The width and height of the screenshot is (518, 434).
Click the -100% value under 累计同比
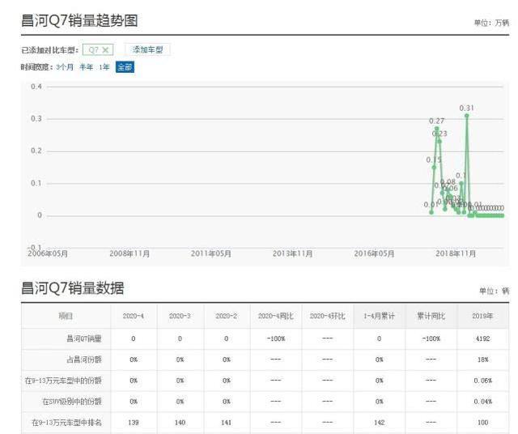[x=431, y=338]
